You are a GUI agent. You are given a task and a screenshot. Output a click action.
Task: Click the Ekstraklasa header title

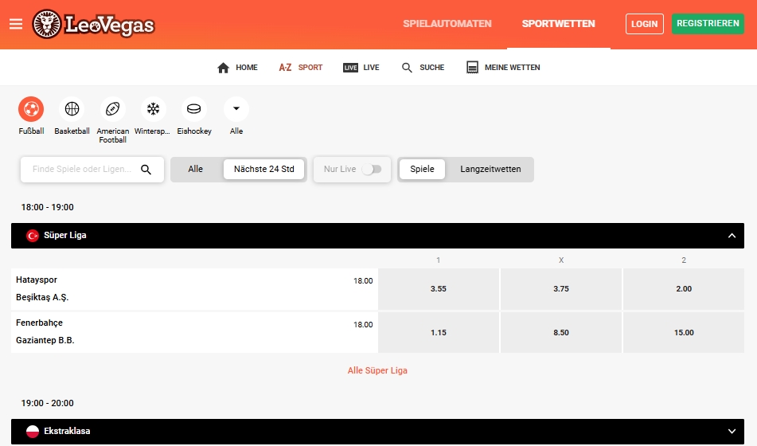click(x=67, y=431)
